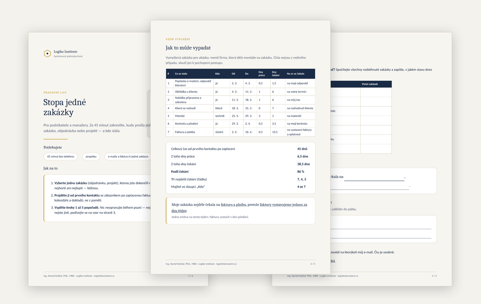The width and height of the screenshot is (481, 304).
Task: Click page number "3 / 5"
Action: 313,264
